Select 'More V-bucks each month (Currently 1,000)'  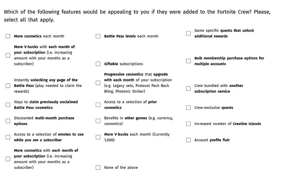[98, 137]
